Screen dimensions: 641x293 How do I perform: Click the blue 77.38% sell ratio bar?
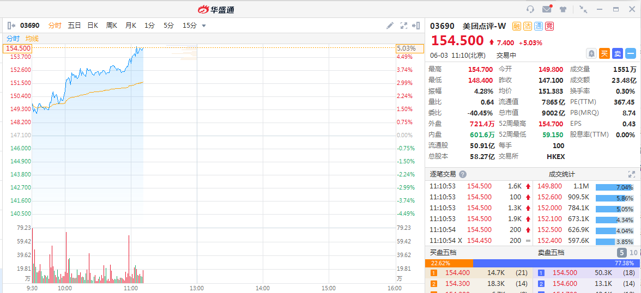coord(557,263)
